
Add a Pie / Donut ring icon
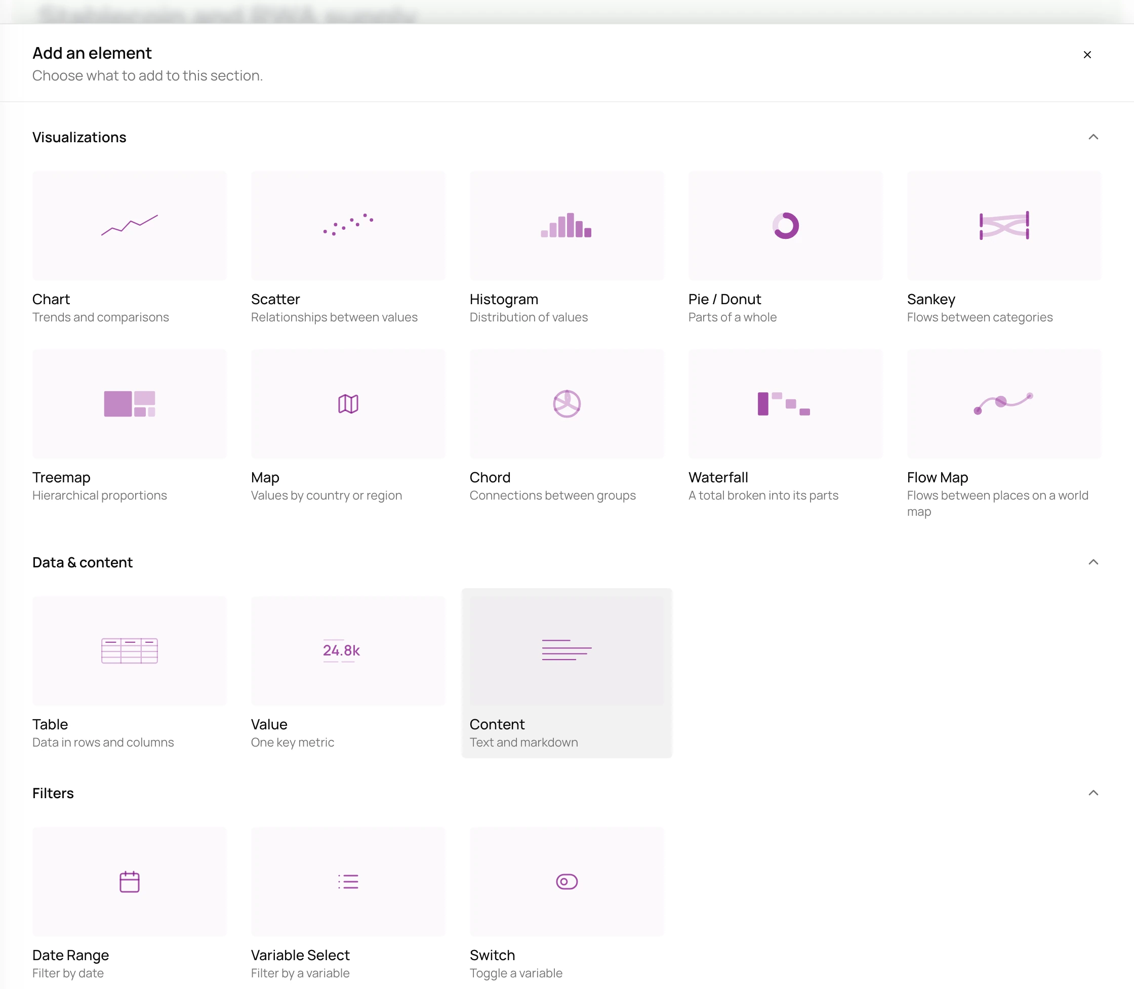pyautogui.click(x=785, y=225)
